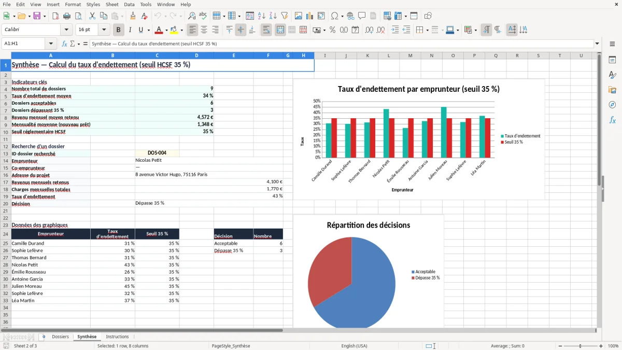Toggle Align Left
Image resolution: width=622 pixels, height=350 pixels.
click(x=193, y=30)
